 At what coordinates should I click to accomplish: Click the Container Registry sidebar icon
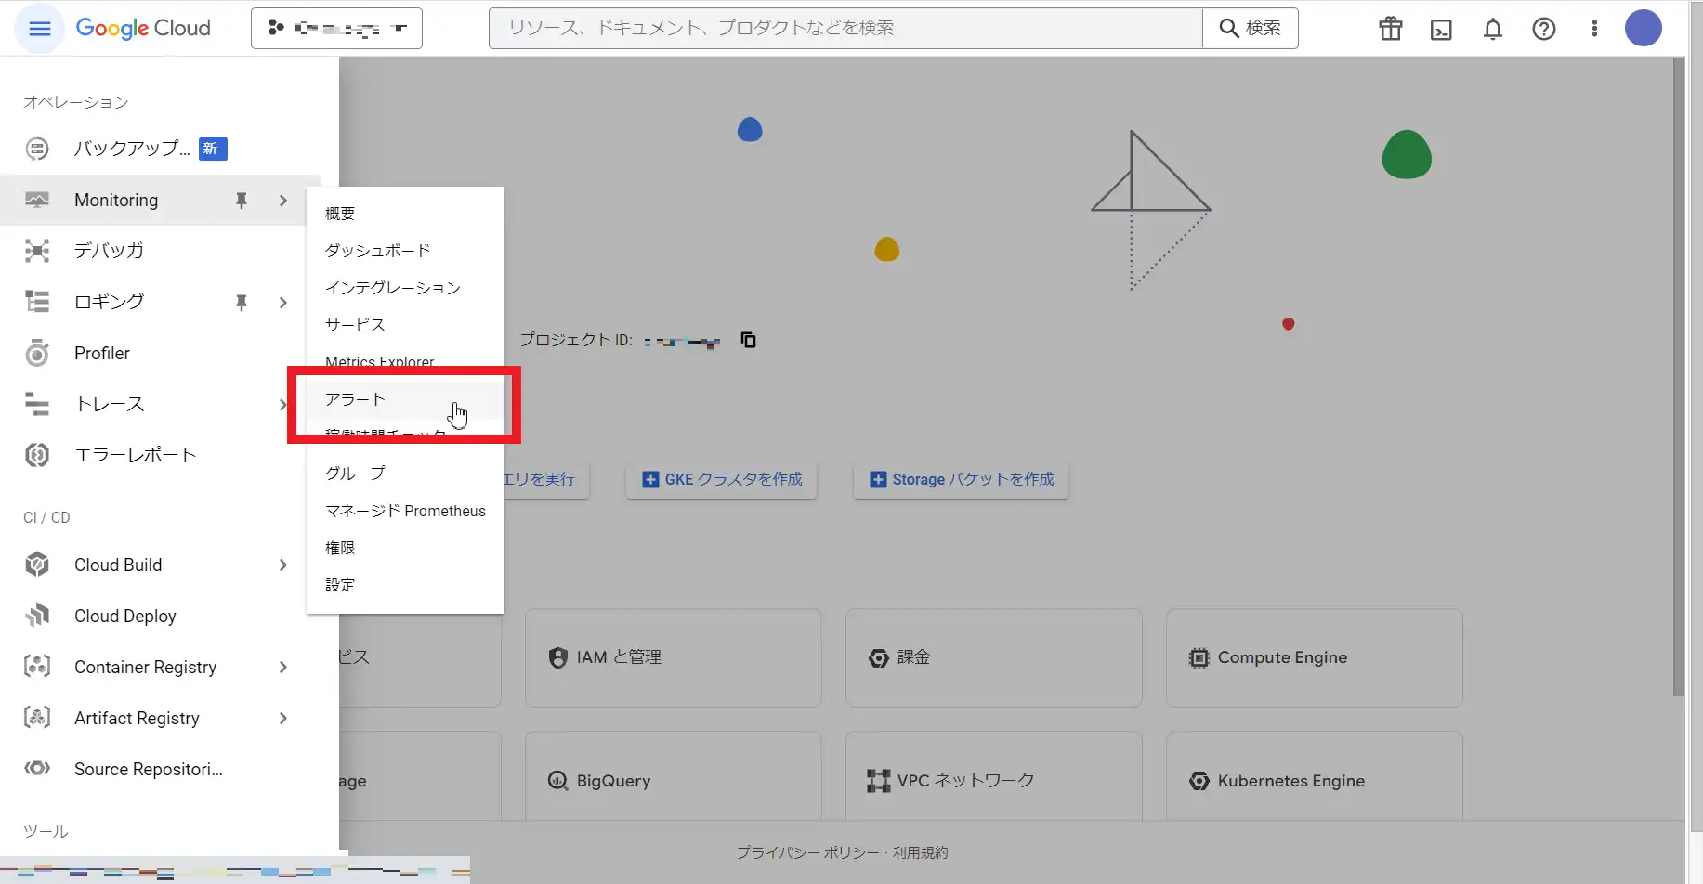tap(37, 667)
